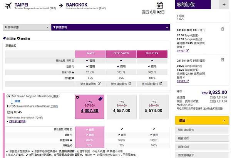The image size is (231, 158).
Task: Click external-link icon beside SAVER 更多詳細資料
Action: click(99, 84)
